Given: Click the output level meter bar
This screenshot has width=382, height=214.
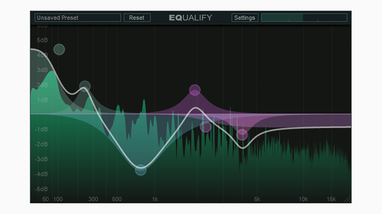Looking at the screenshot, I should coord(304,18).
